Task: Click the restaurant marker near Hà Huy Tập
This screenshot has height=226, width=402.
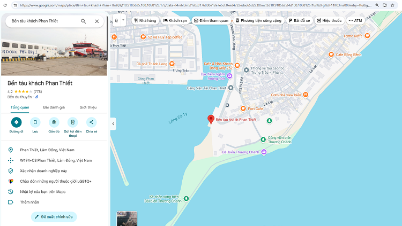Action: 114,37
